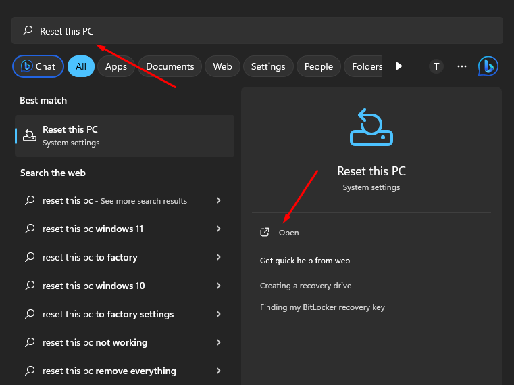Click the filter scroll right arrow
514x385 pixels.
point(399,66)
